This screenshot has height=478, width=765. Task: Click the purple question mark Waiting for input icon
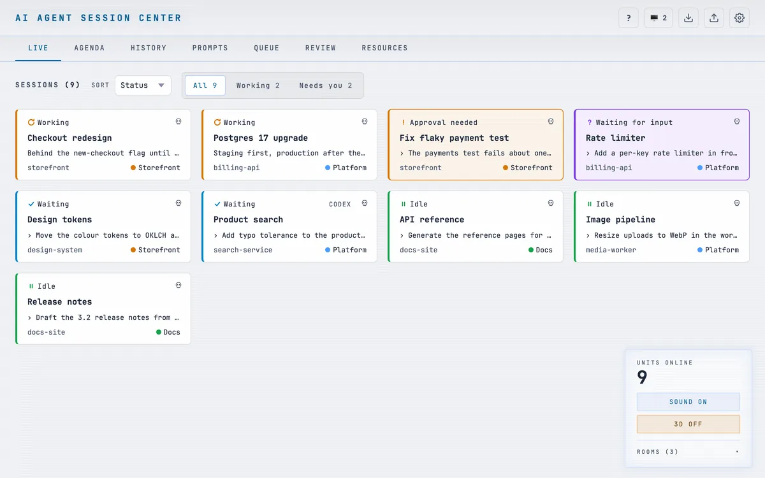tap(589, 122)
